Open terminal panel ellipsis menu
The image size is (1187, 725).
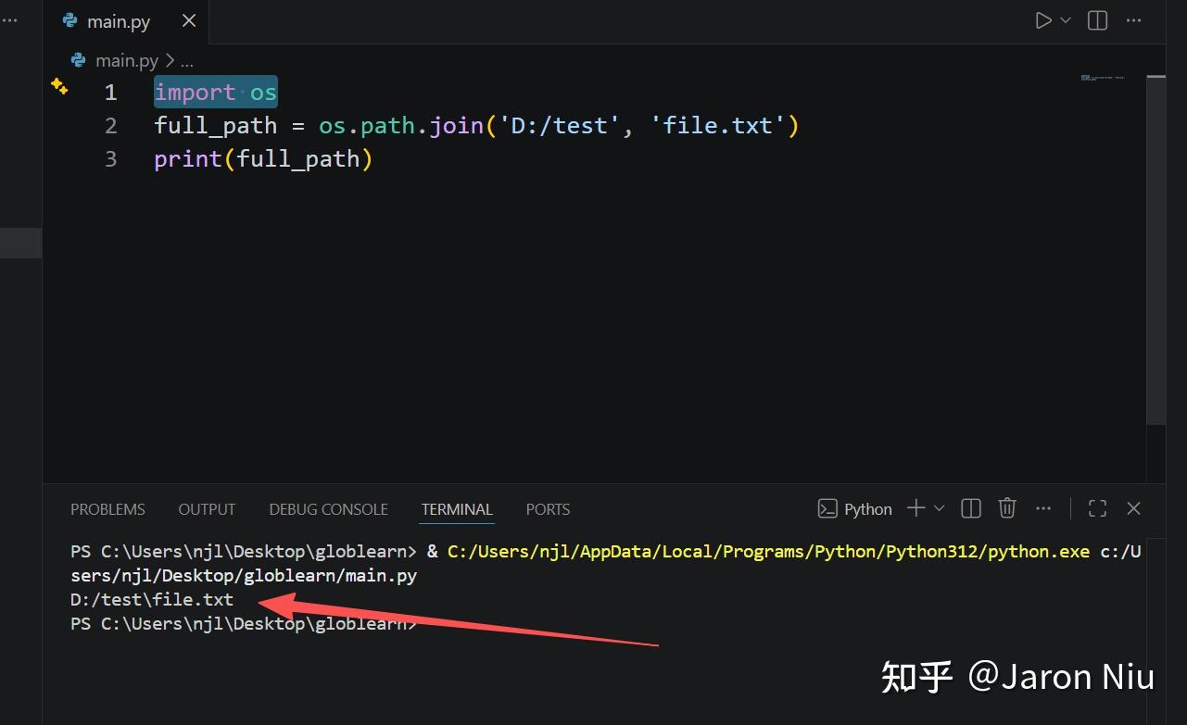point(1043,508)
